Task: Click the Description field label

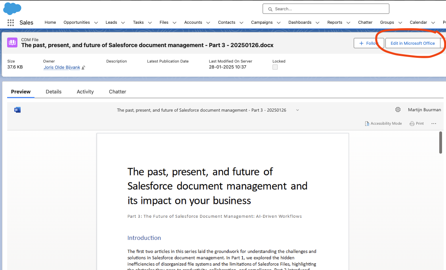Action: tap(116, 61)
